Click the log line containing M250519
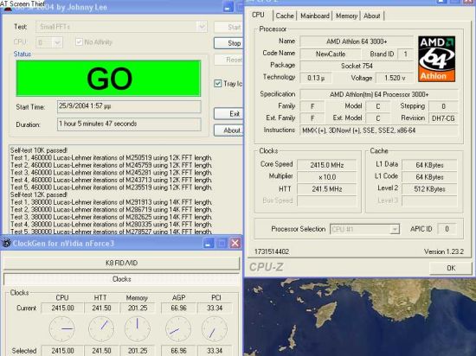The width and height of the screenshot is (476, 356). 111,158
